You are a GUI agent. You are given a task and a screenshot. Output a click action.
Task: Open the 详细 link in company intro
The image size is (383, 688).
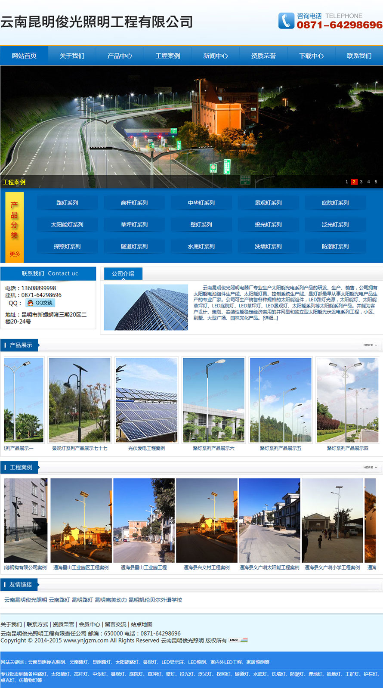[271, 318]
